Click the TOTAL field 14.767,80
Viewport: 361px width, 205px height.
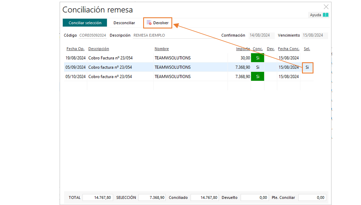(98, 197)
